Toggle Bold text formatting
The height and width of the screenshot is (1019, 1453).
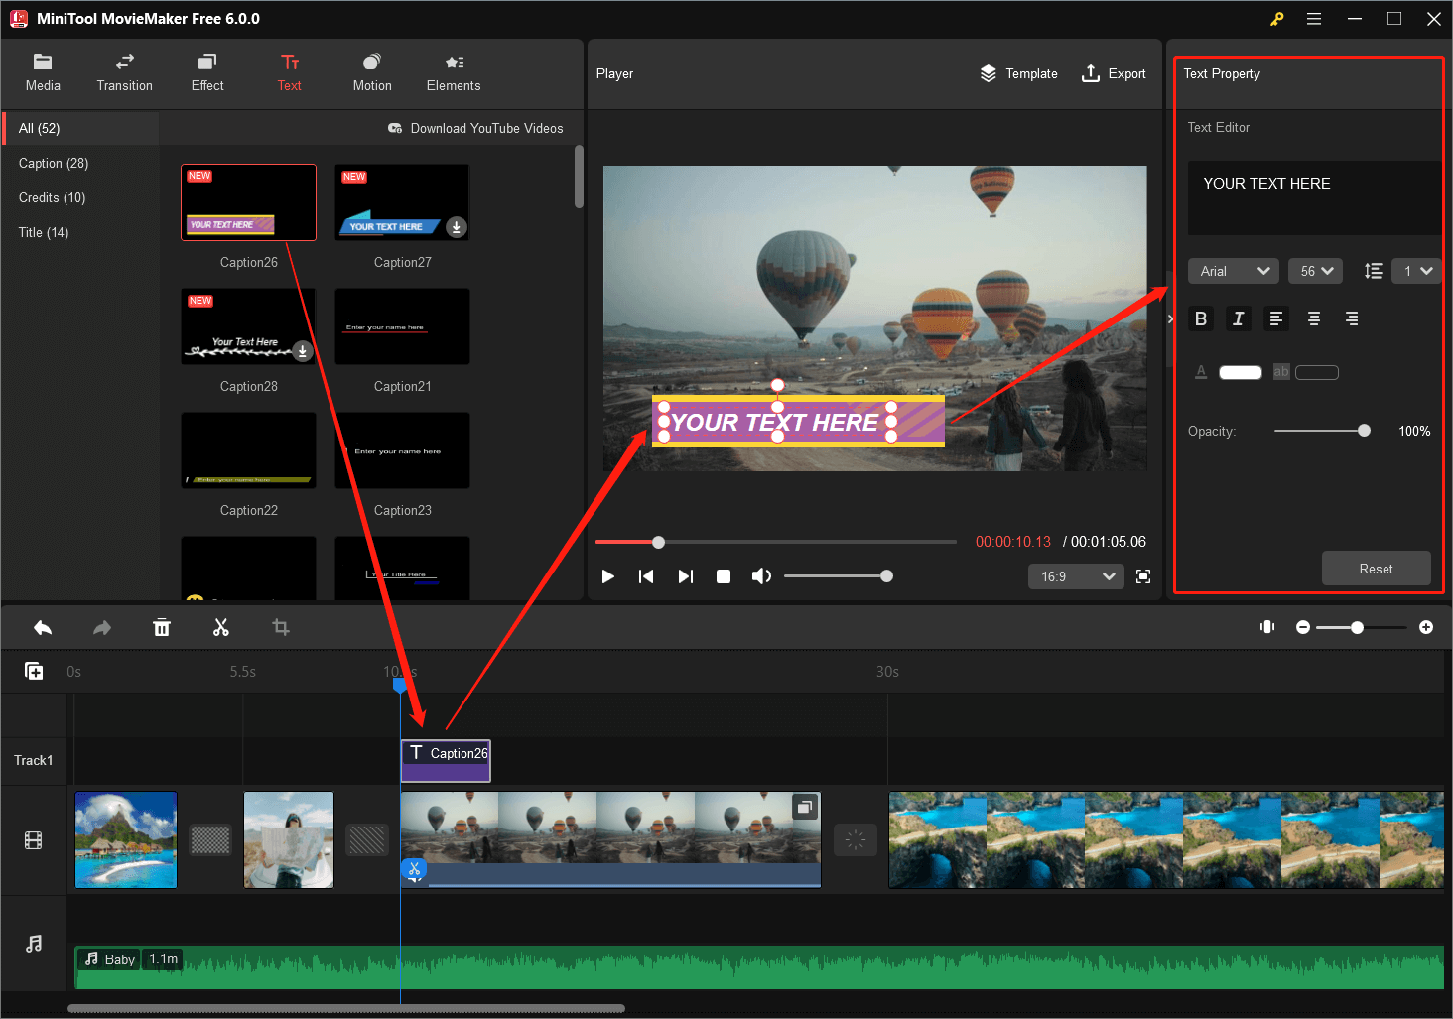coord(1201,318)
